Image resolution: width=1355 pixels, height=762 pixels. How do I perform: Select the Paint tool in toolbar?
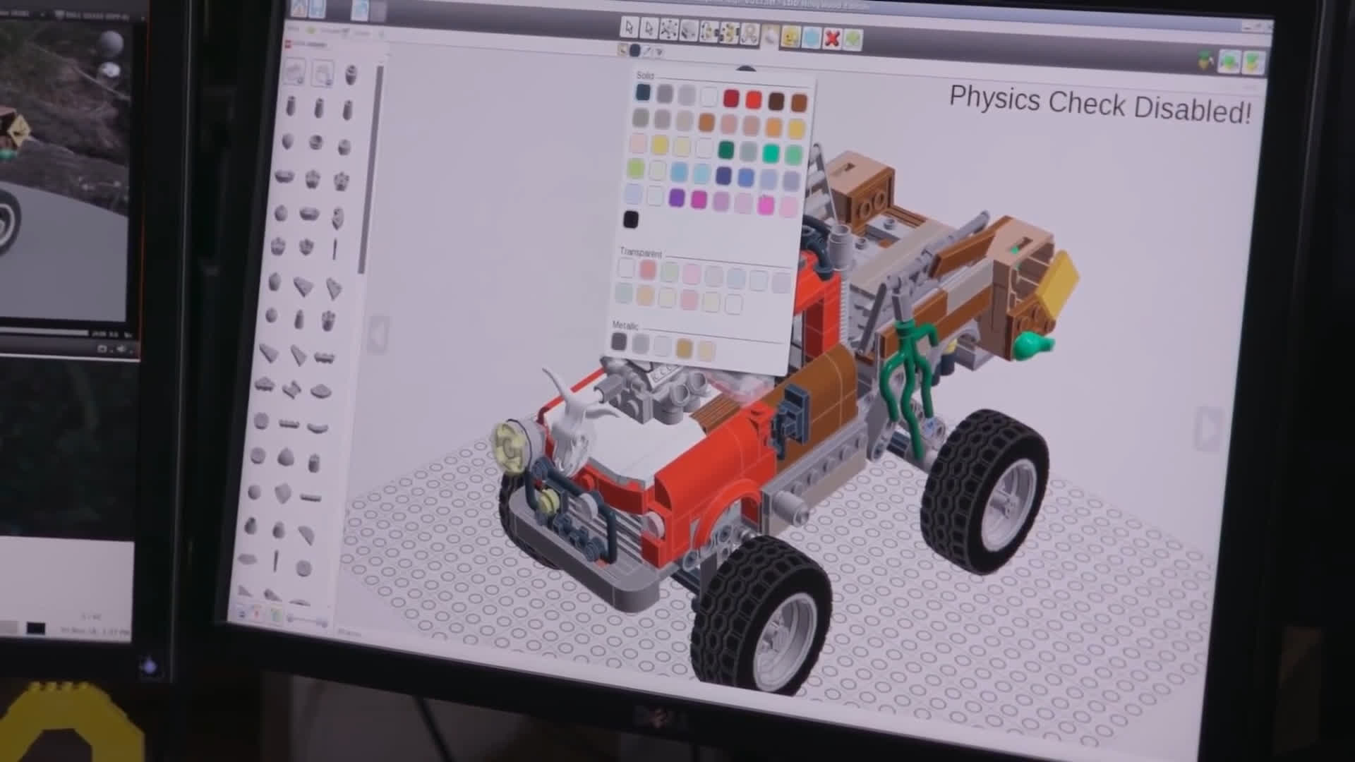pos(770,35)
